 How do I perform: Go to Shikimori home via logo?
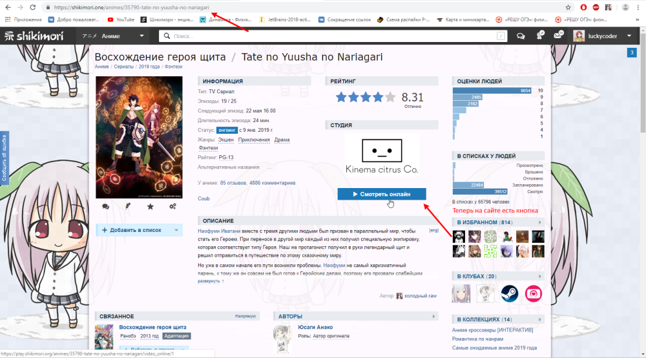point(34,36)
